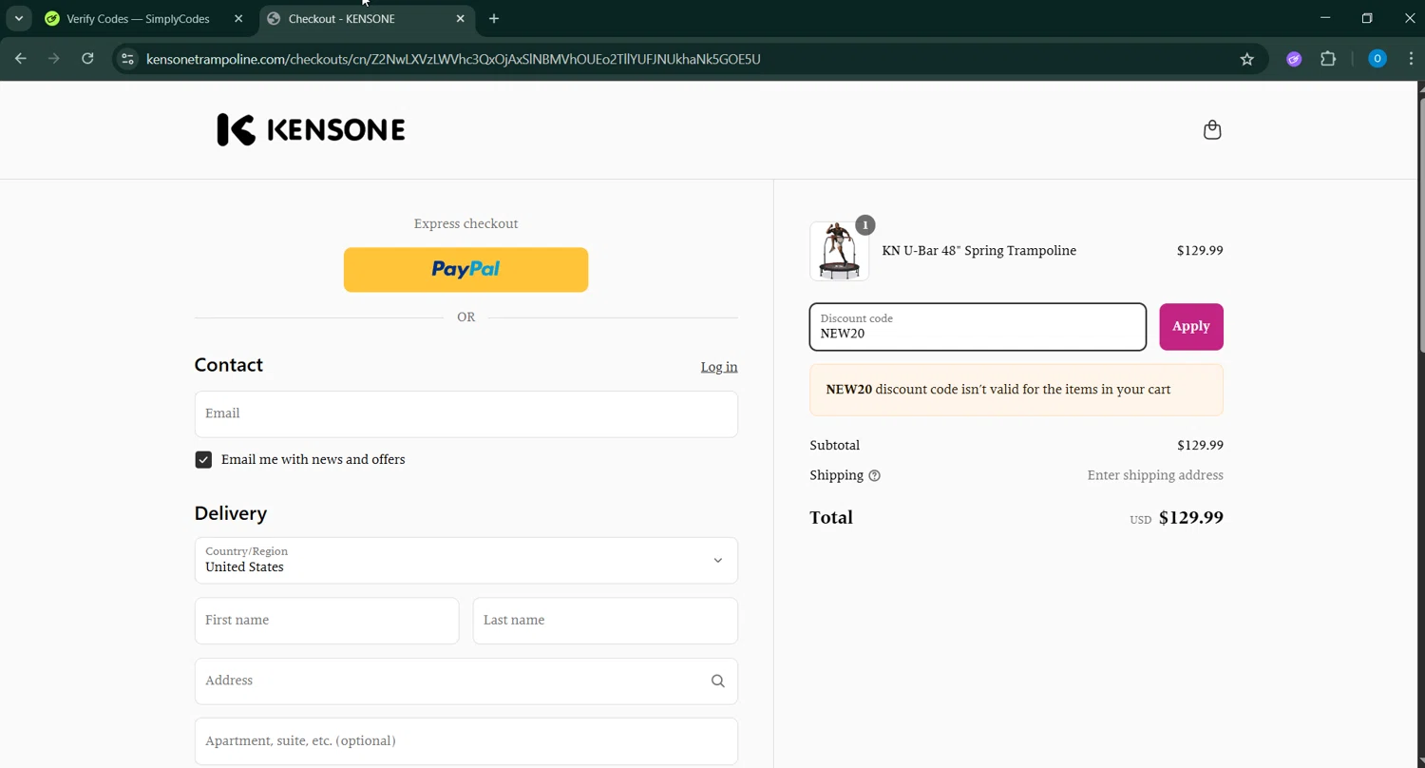Click the browser address bar URL
Viewport: 1425px width, 768px height.
[453, 59]
